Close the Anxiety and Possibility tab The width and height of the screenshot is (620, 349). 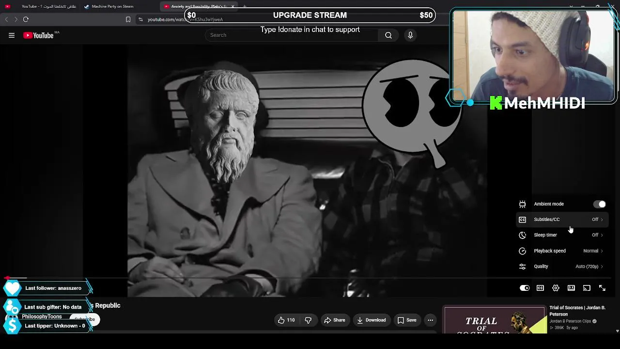coord(232,6)
